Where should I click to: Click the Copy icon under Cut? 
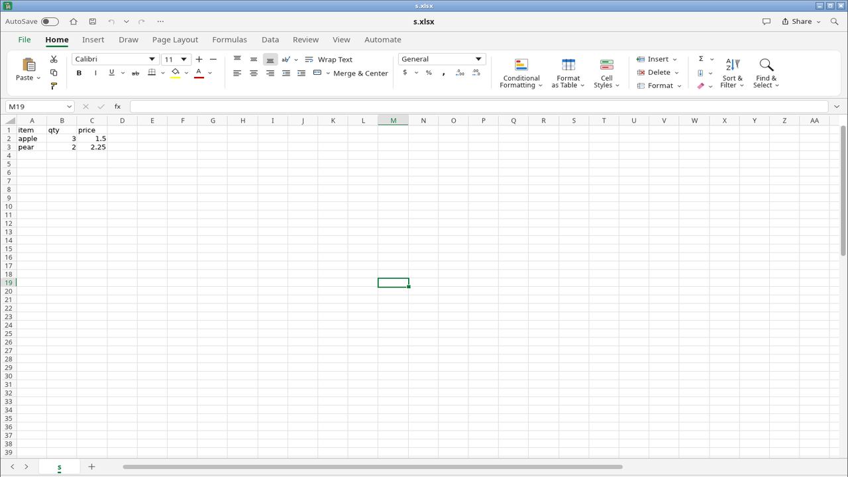[x=54, y=73]
